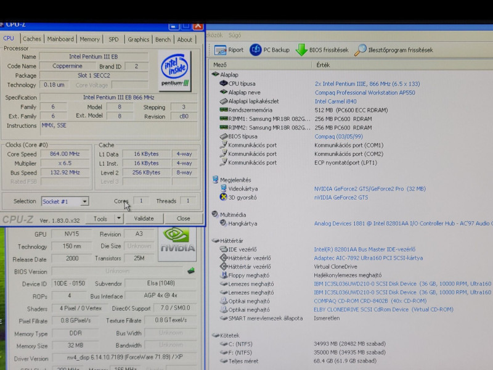
Task: Click the Validate button
Action: click(x=144, y=218)
